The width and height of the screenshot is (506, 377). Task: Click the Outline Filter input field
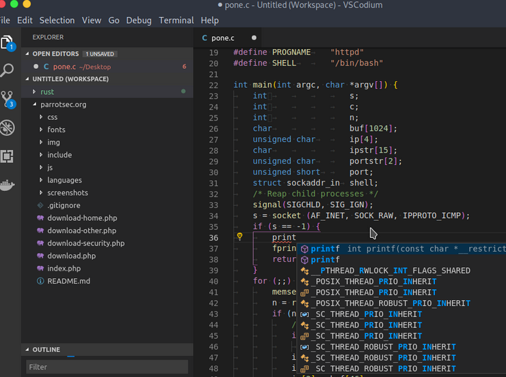click(x=106, y=367)
